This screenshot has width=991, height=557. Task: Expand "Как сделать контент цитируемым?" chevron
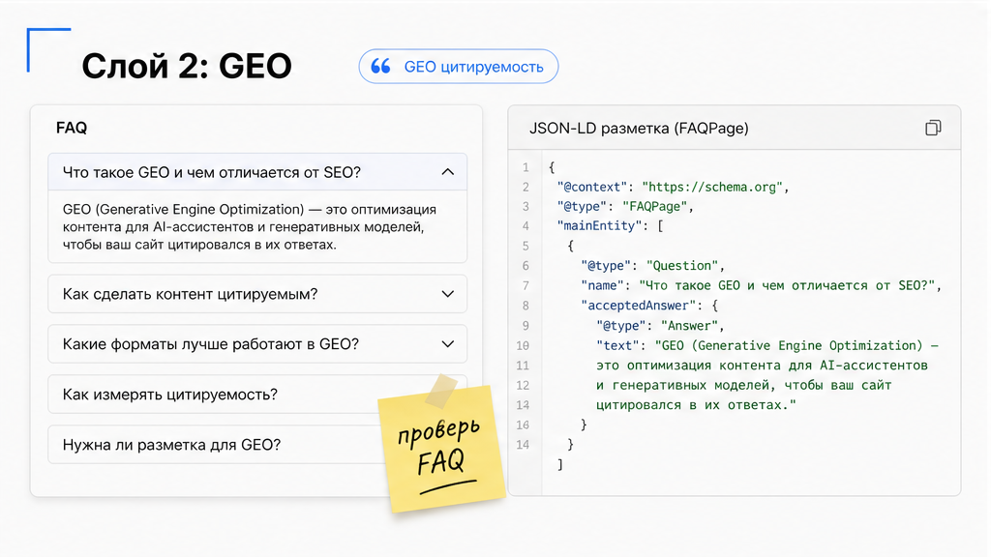[447, 294]
